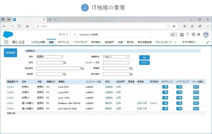Viewport: 212px width, 134px height.
Task: Open the browser more options ellipsis
Action: (208, 26)
